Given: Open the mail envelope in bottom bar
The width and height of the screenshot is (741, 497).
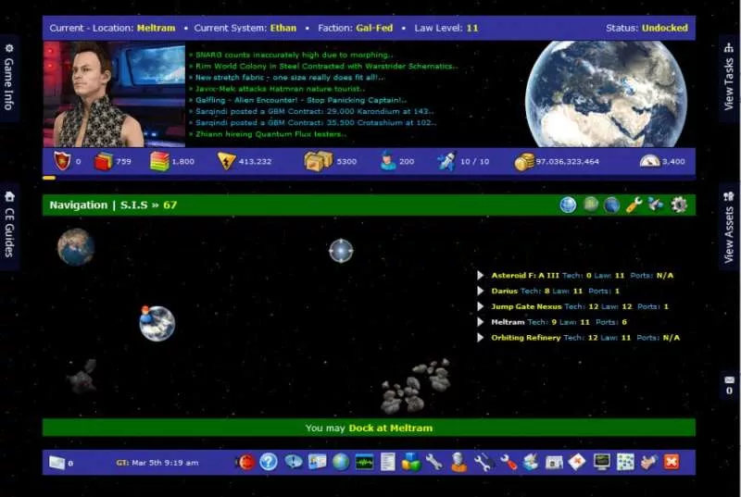Looking at the screenshot, I should 57,463.
